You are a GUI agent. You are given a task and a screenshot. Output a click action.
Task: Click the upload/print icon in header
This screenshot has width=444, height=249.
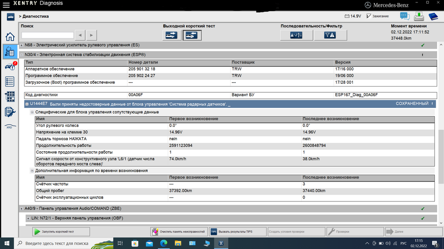click(419, 16)
